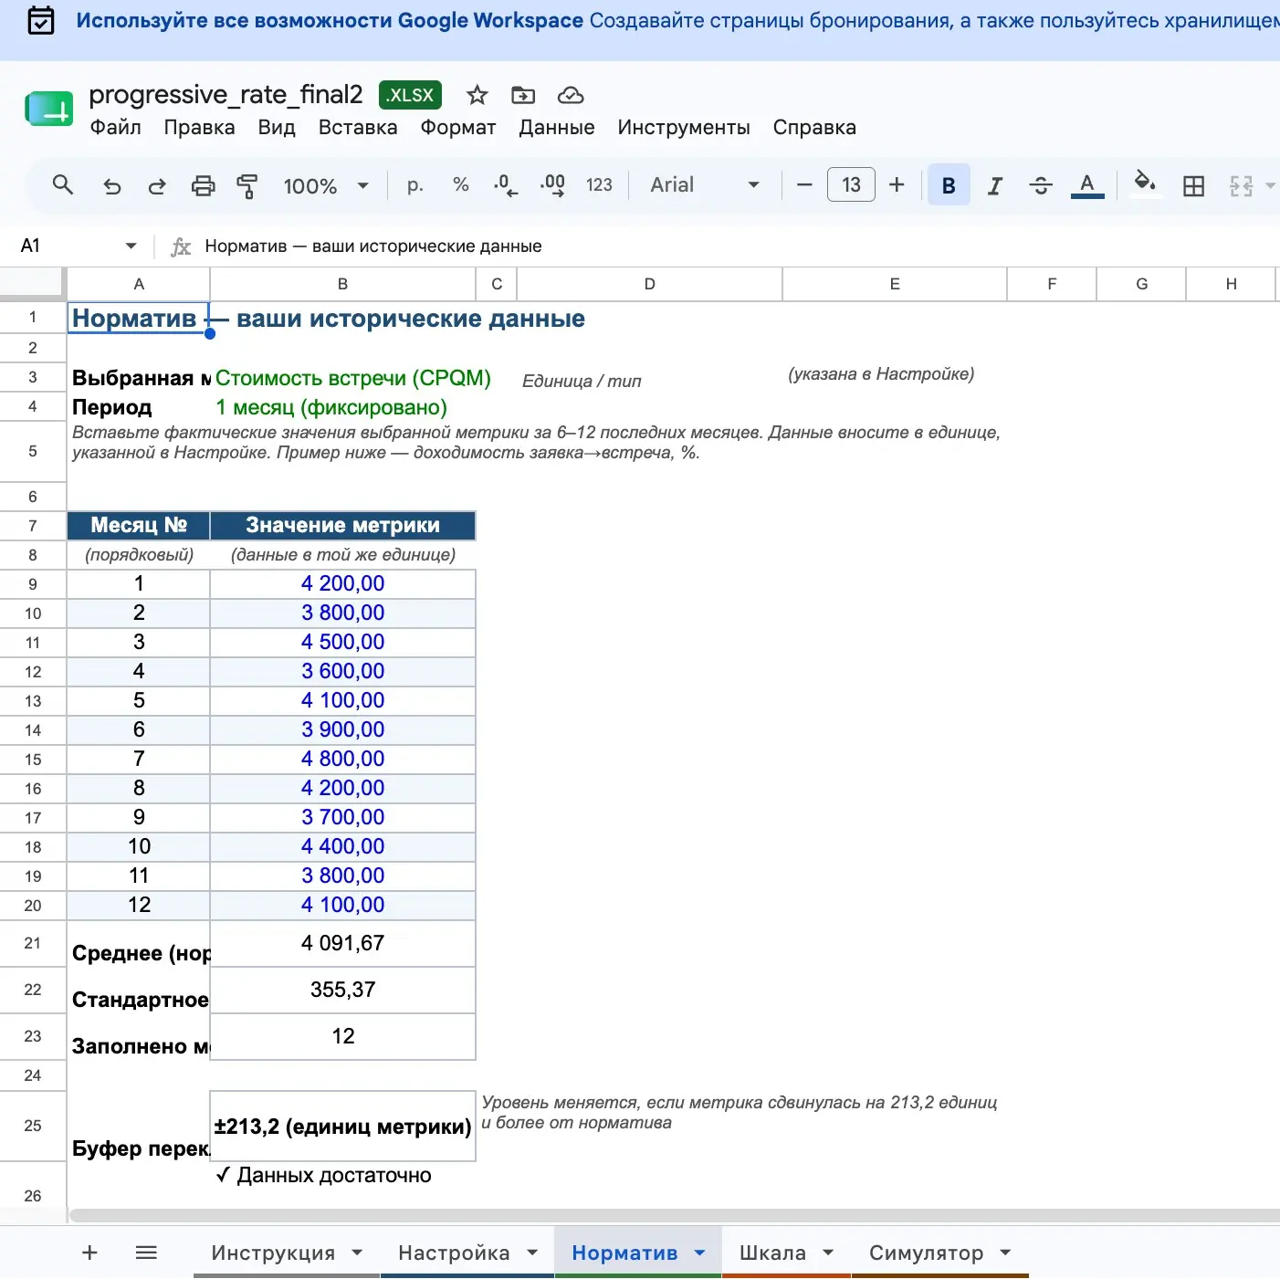Open Симулятор sheet tab menu arrow
Image resolution: width=1280 pixels, height=1279 pixels.
tap(1005, 1253)
